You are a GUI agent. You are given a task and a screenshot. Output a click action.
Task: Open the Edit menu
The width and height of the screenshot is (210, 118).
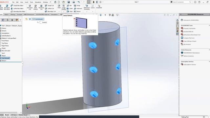coord(17,2)
